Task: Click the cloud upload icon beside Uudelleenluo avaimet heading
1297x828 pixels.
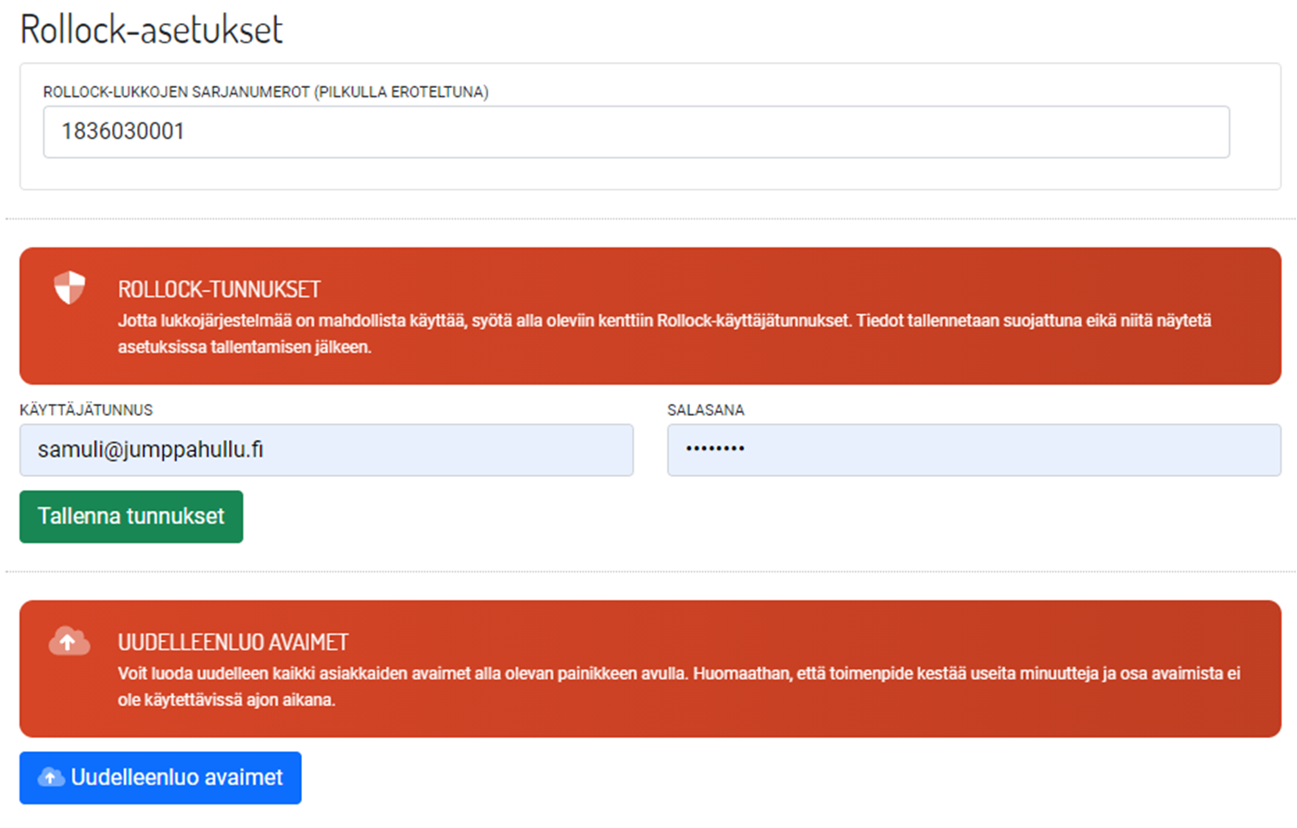Action: [x=69, y=641]
